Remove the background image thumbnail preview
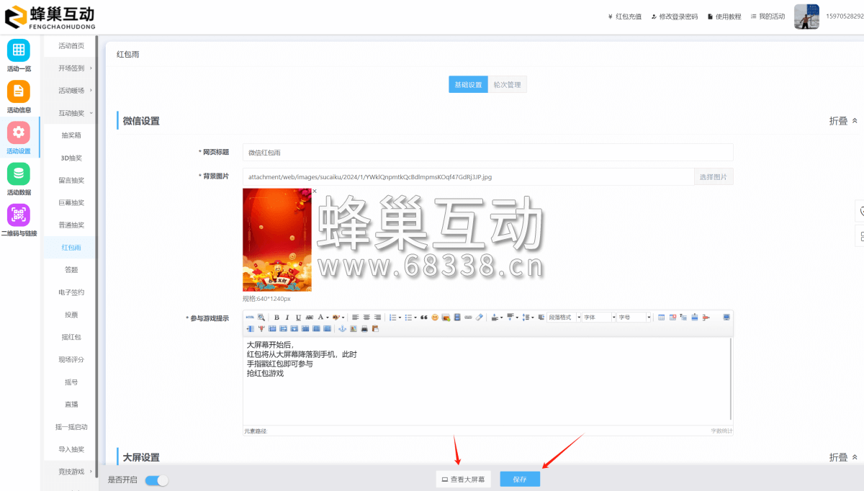Image resolution: width=864 pixels, height=491 pixels. pos(315,191)
